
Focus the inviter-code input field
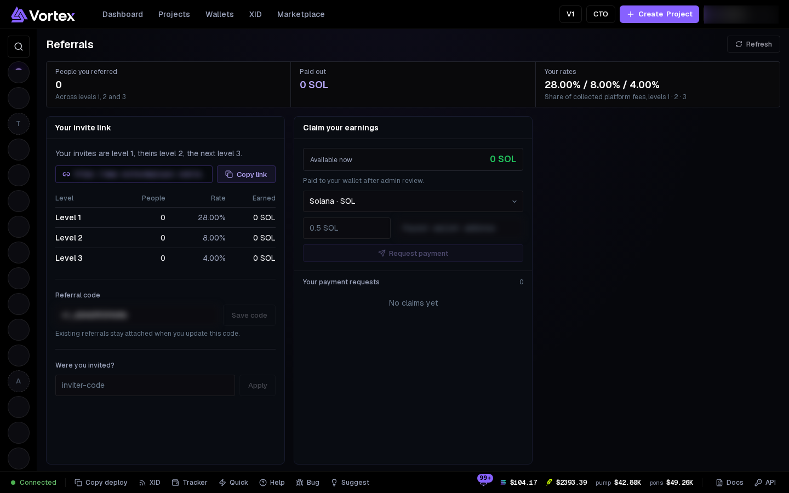pyautogui.click(x=145, y=385)
